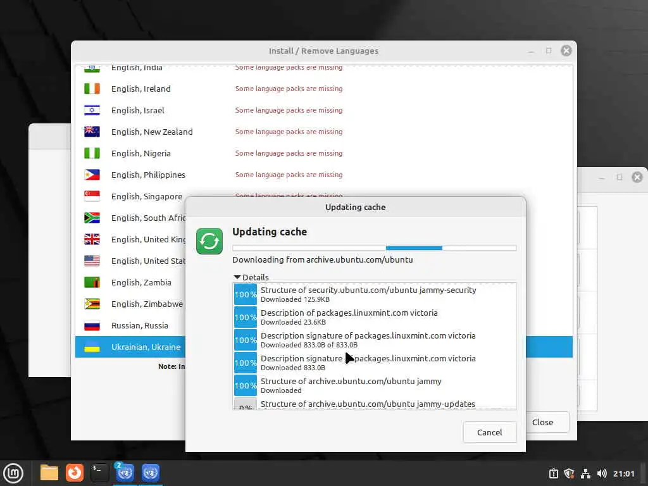Viewport: 648px width, 486px height.
Task: Click the United Kingdom flag icon
Action: [x=92, y=239]
